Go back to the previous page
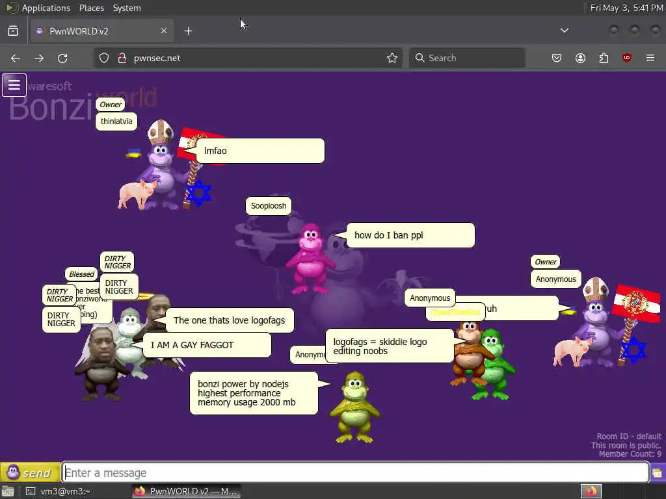Image resolution: width=666 pixels, height=499 pixels. pyautogui.click(x=16, y=58)
